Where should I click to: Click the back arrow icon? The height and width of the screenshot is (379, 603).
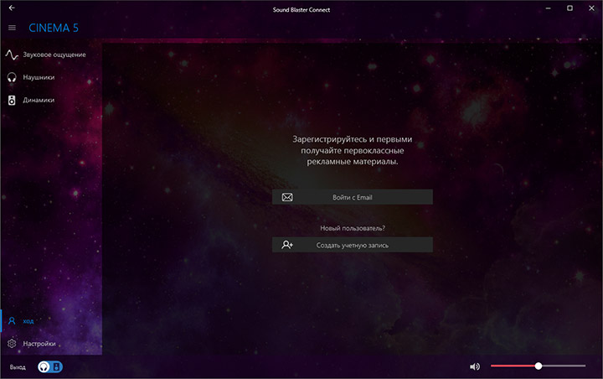click(x=12, y=8)
